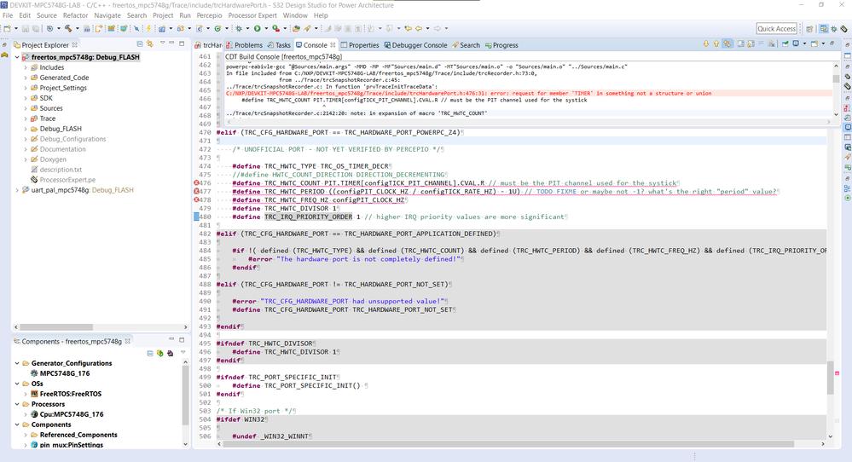Image resolution: width=852 pixels, height=462 pixels.
Task: Switch to the Properties tab
Action: coord(360,45)
